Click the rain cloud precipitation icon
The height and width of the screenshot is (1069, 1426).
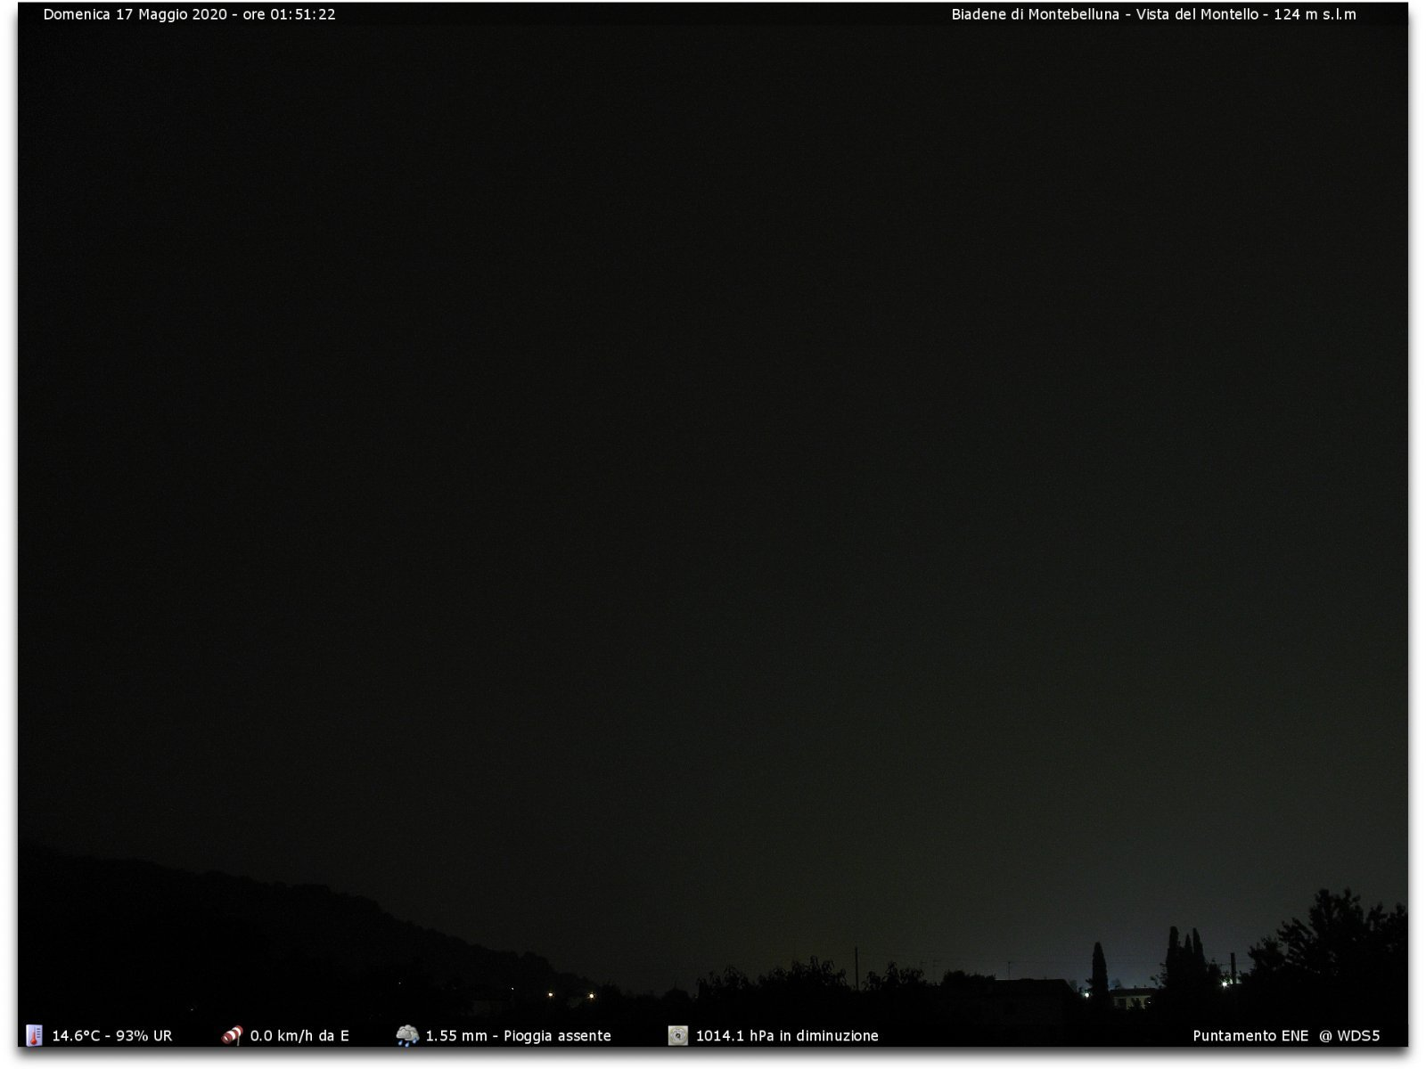[x=407, y=1035]
